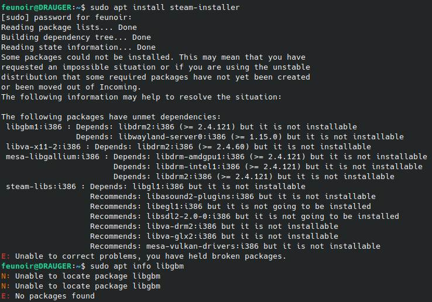Click the libva-x11-2:i386 package name
The height and width of the screenshot is (302, 432).
(41, 147)
